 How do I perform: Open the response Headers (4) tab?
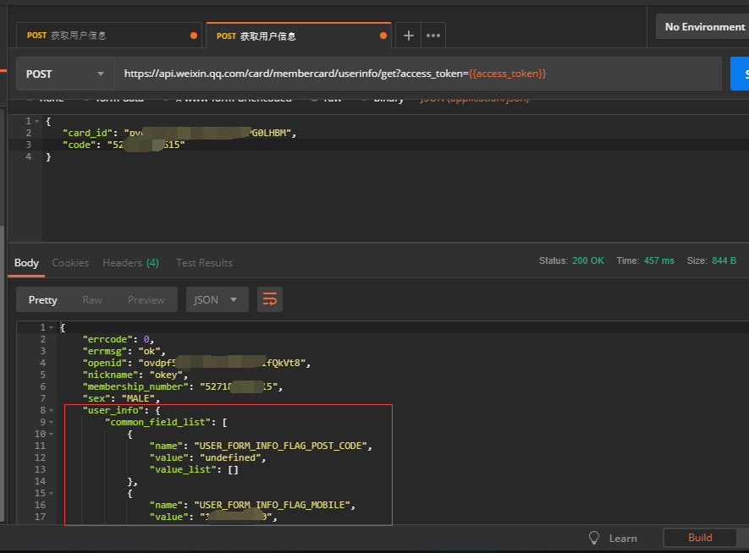130,263
